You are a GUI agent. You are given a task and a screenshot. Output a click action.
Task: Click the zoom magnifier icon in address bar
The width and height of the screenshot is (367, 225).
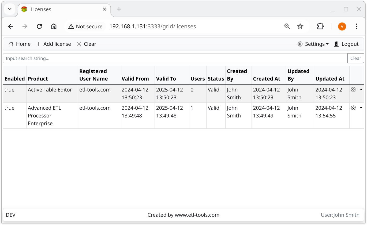pyautogui.click(x=287, y=26)
